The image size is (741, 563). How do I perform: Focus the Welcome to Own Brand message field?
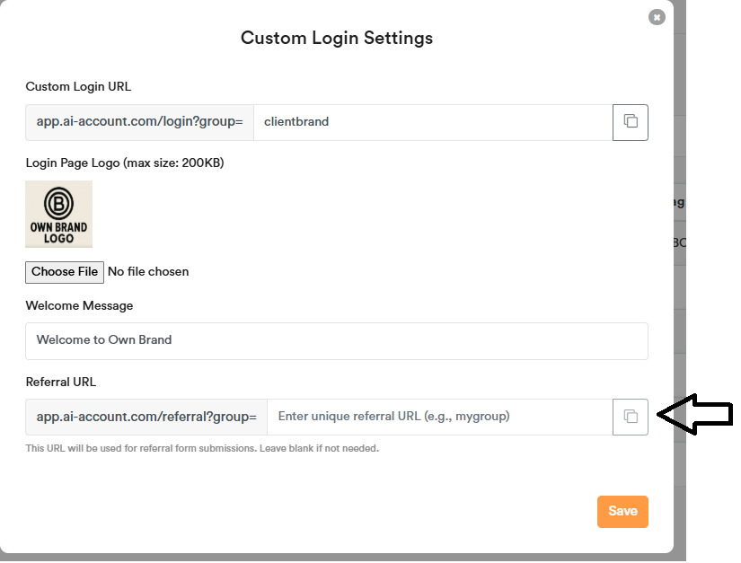click(337, 341)
